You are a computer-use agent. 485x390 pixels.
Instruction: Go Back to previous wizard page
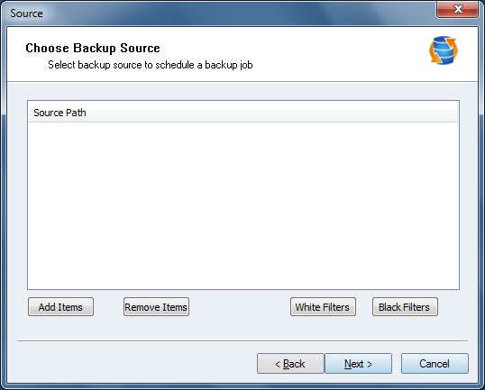coord(290,363)
